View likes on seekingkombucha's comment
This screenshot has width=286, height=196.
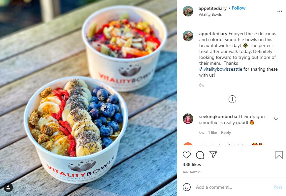[x=212, y=133]
